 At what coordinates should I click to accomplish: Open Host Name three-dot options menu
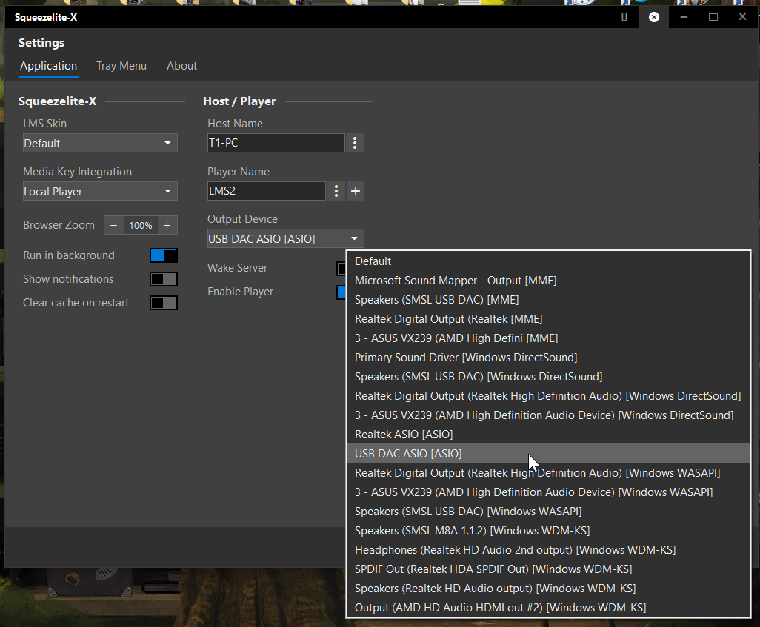pyautogui.click(x=355, y=143)
